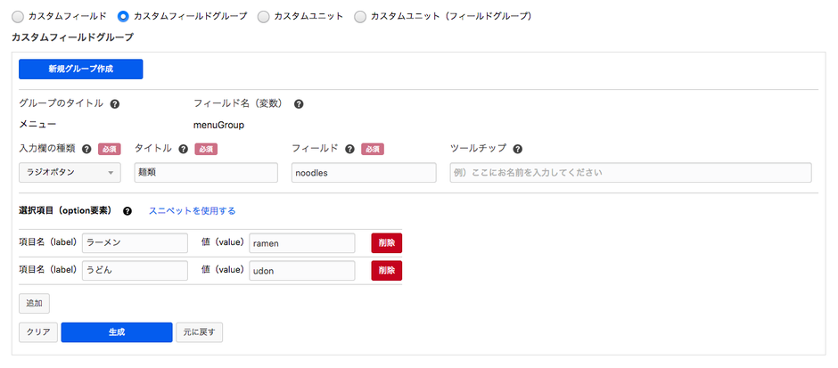
Task: Open the ラジオボタン input type dropdown
Action: [x=70, y=173]
